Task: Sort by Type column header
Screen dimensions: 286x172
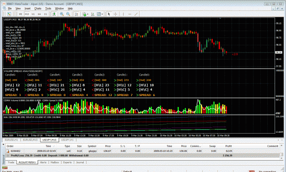Action: 67,146
